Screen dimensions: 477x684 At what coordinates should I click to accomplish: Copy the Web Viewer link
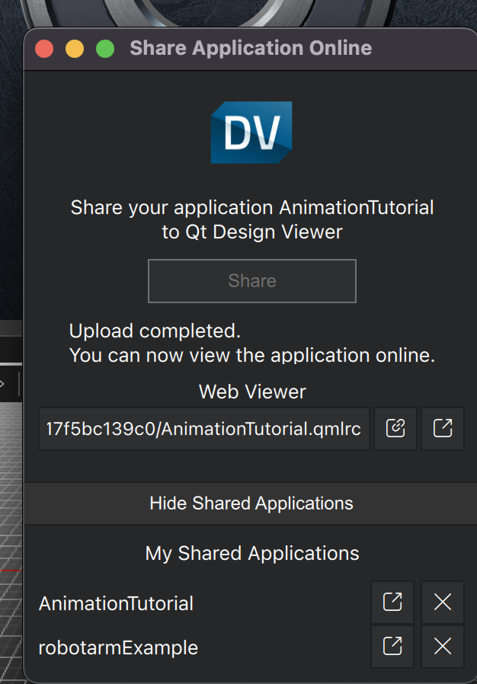[395, 428]
